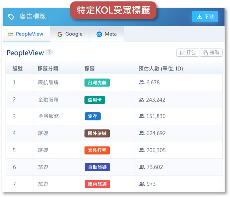Click the Meta logo icon
This screenshot has height=197, width=230.
99,34
